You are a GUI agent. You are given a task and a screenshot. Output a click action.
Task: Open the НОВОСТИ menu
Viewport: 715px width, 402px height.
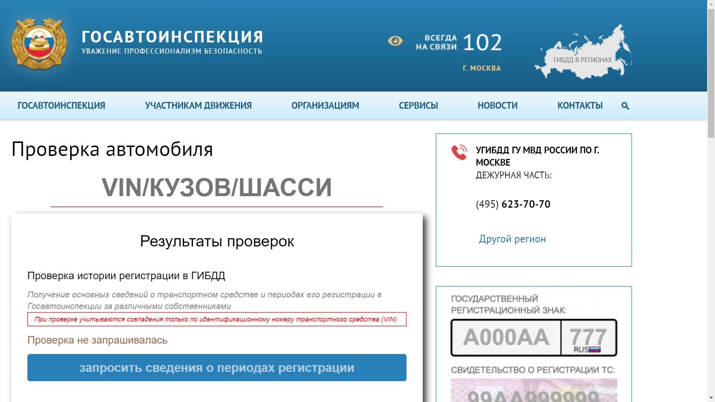498,106
